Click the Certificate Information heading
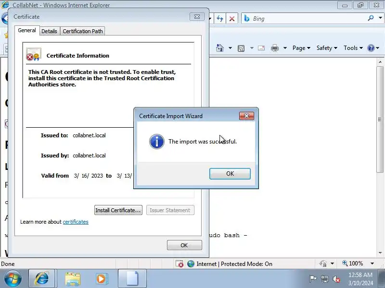This screenshot has height=288, width=385. pyautogui.click(x=78, y=56)
